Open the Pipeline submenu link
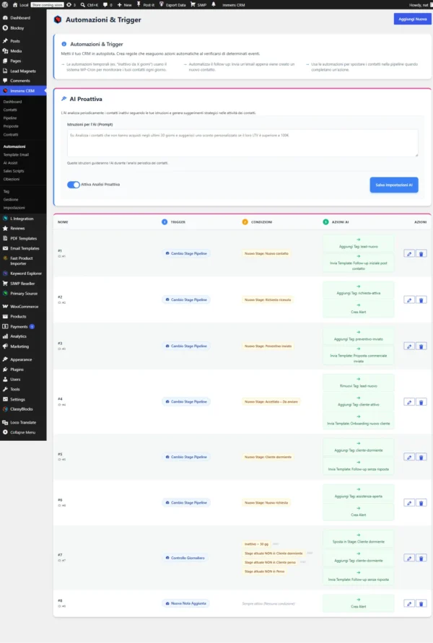Screen dimensions: 433x643 [x=10, y=118]
